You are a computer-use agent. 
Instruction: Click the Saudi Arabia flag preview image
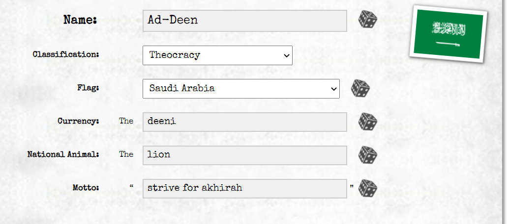coord(449,34)
